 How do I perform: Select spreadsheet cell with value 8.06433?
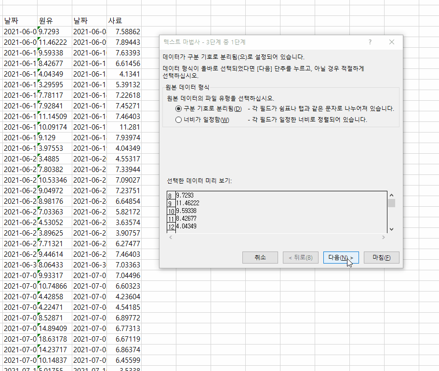pos(54,265)
